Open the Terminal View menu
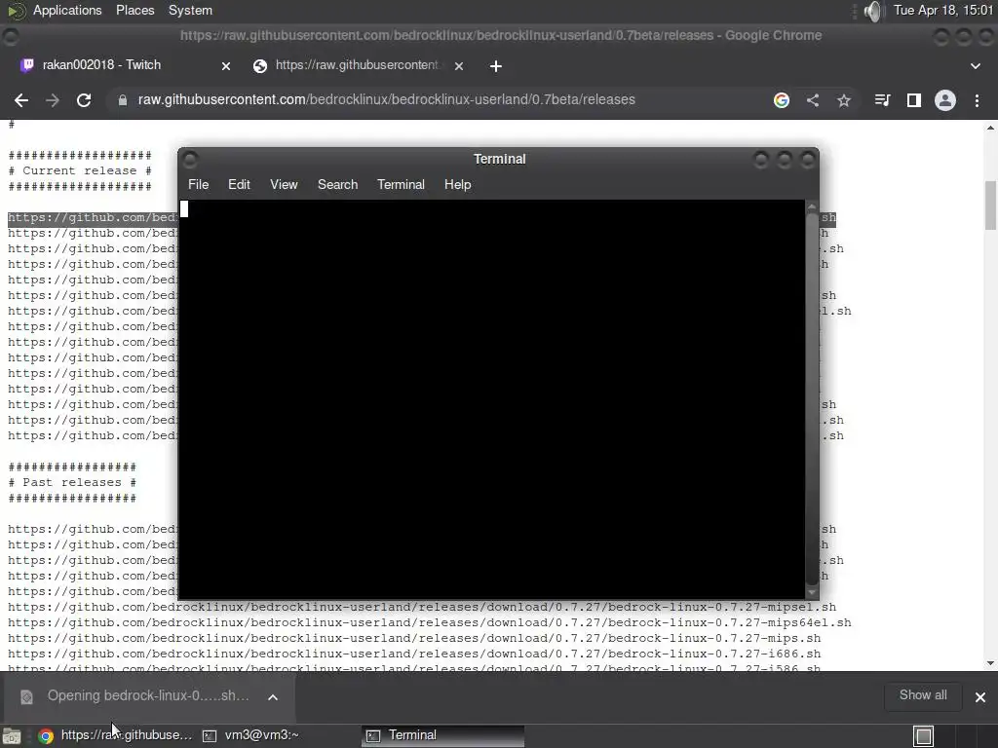 pos(284,184)
